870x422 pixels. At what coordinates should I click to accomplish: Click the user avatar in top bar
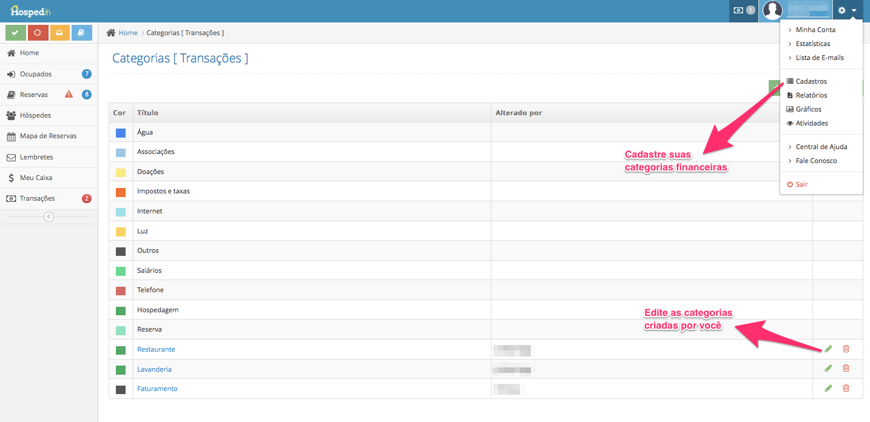point(772,10)
